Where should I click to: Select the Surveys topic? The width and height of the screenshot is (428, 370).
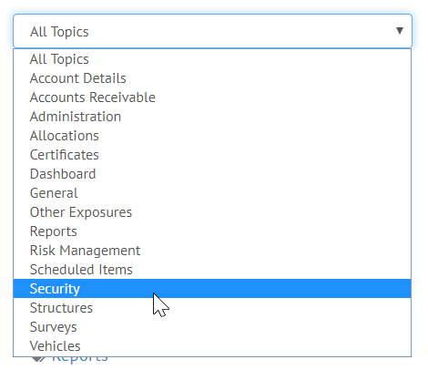click(212, 327)
